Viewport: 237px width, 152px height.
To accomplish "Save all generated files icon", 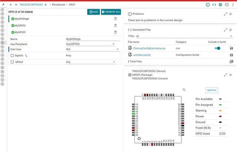I will pos(231,62).
